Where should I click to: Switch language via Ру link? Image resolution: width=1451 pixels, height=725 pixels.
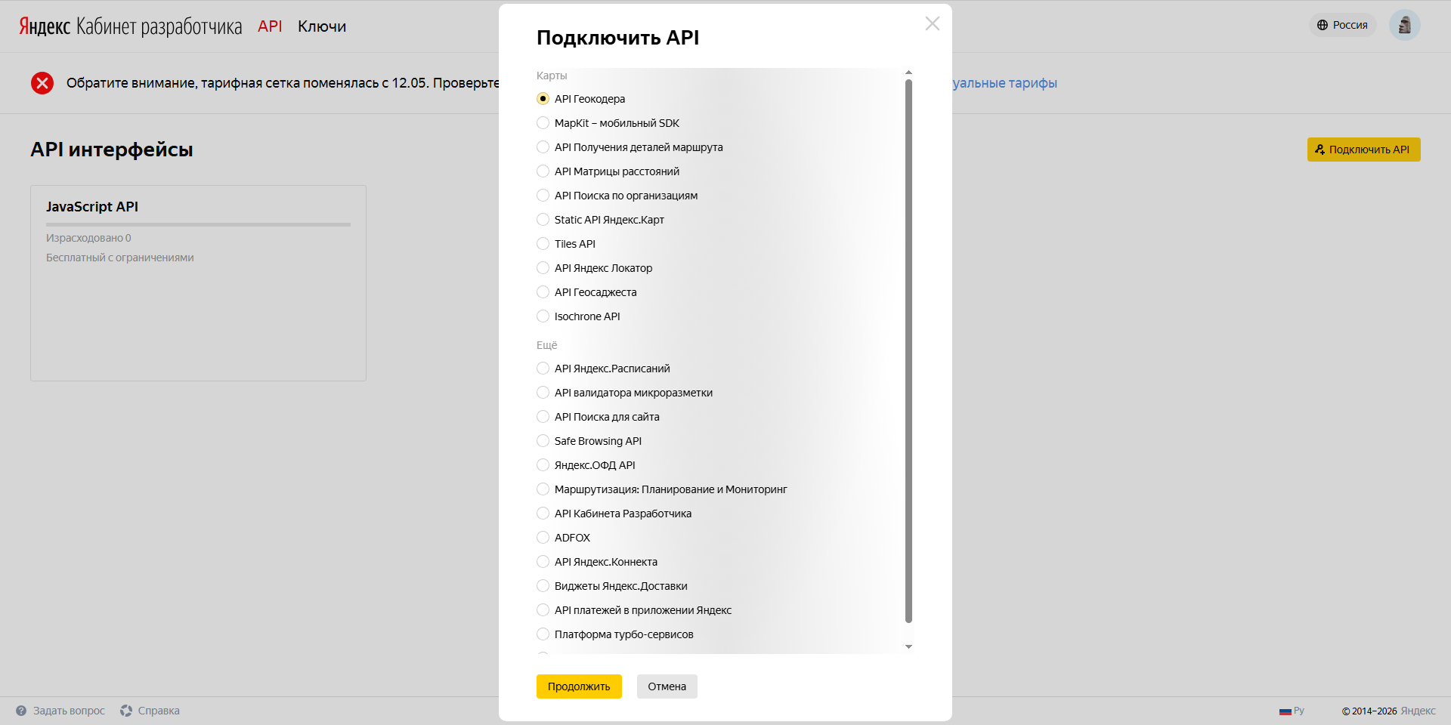[1299, 711]
